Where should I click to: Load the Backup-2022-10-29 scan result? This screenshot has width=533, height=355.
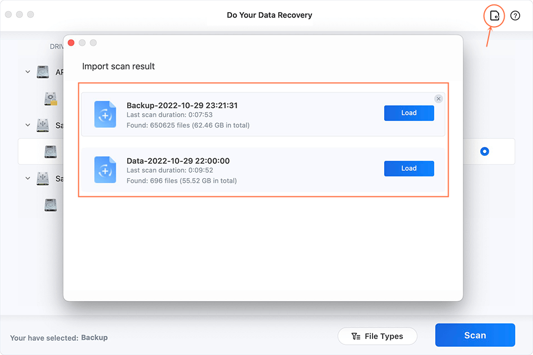point(409,113)
